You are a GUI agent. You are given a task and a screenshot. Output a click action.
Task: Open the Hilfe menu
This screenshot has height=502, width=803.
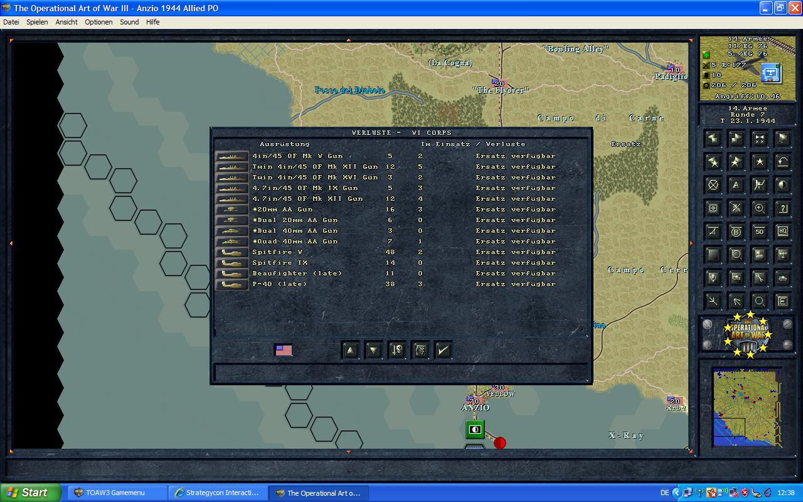pos(152,22)
